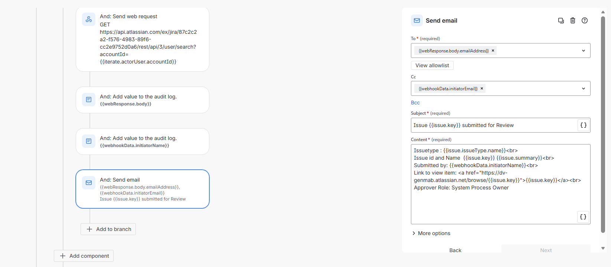611x267 pixels.
Task: Click the scrollbar up arrow
Action: coord(603,12)
